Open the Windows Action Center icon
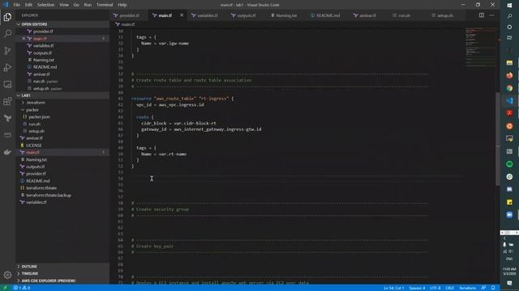Image resolution: width=519 pixels, height=291 pixels. point(509,283)
